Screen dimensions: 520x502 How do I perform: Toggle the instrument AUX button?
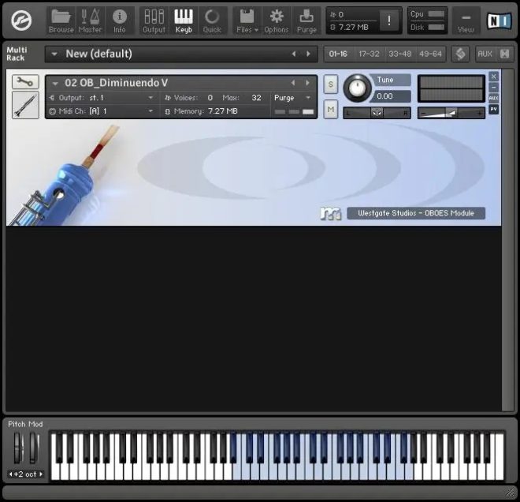tap(493, 98)
